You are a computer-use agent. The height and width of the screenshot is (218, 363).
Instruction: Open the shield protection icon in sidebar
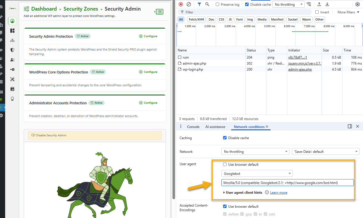click(x=12, y=50)
